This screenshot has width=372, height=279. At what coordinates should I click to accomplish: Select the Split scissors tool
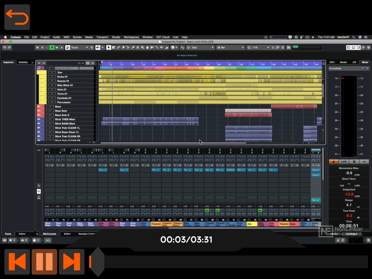pyautogui.click(x=128, y=48)
